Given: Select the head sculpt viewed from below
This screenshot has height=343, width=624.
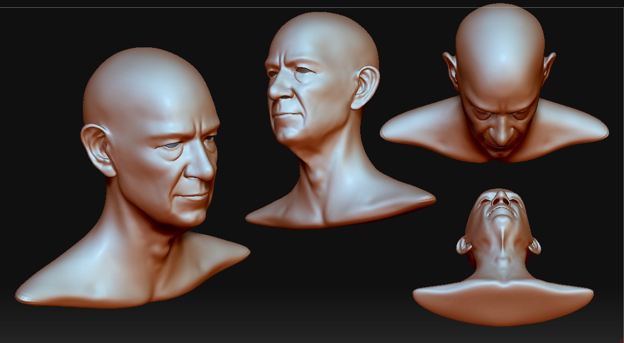Looking at the screenshot, I should [x=503, y=257].
